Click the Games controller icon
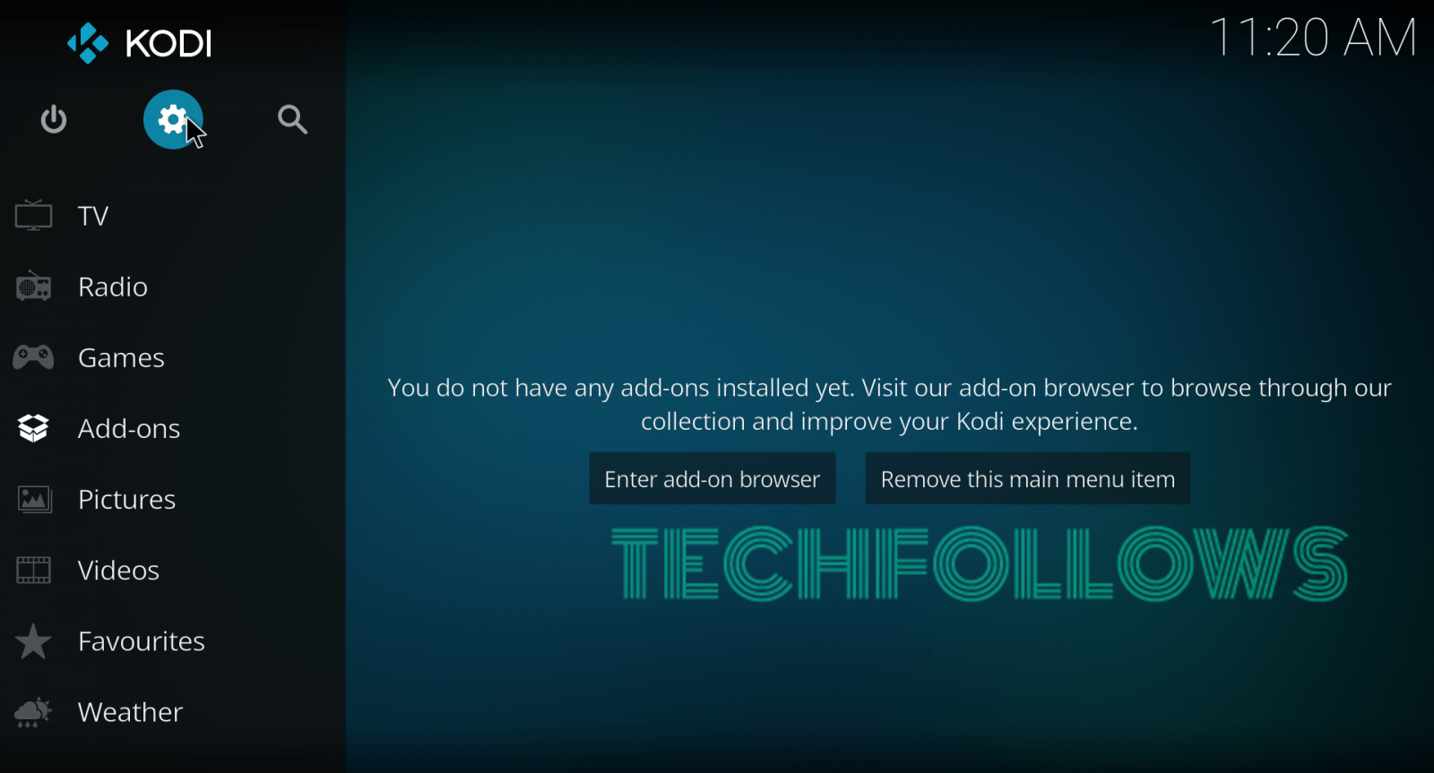The width and height of the screenshot is (1434, 773). [33, 357]
